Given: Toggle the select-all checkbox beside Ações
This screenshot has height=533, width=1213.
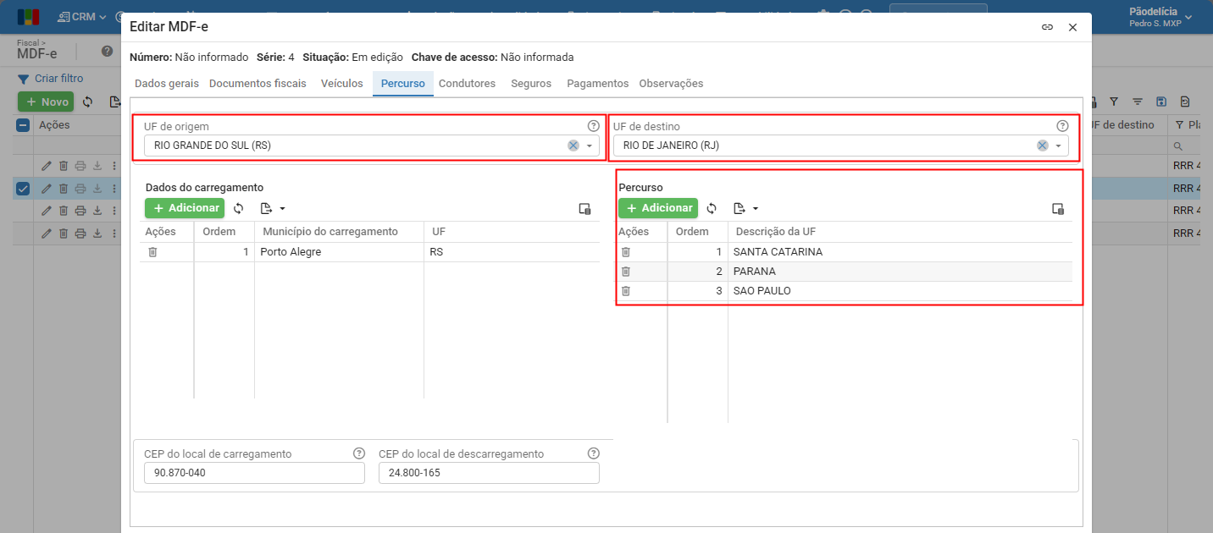Looking at the screenshot, I should pos(24,125).
